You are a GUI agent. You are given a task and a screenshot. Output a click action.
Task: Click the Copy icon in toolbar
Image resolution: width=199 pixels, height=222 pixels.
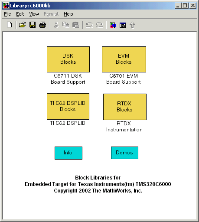point(66,25)
